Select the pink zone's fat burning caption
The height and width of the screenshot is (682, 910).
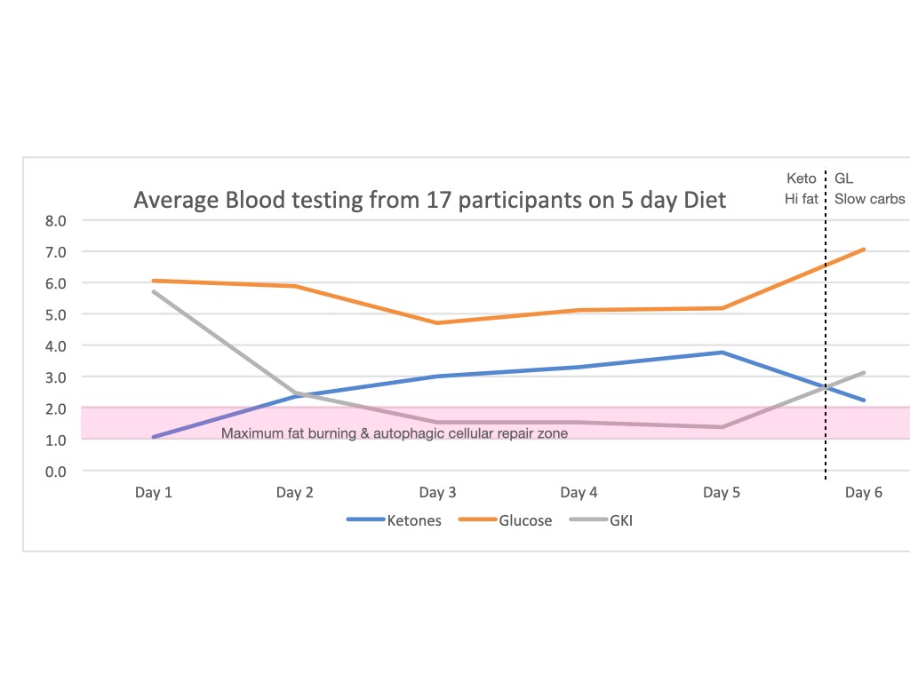(x=394, y=434)
